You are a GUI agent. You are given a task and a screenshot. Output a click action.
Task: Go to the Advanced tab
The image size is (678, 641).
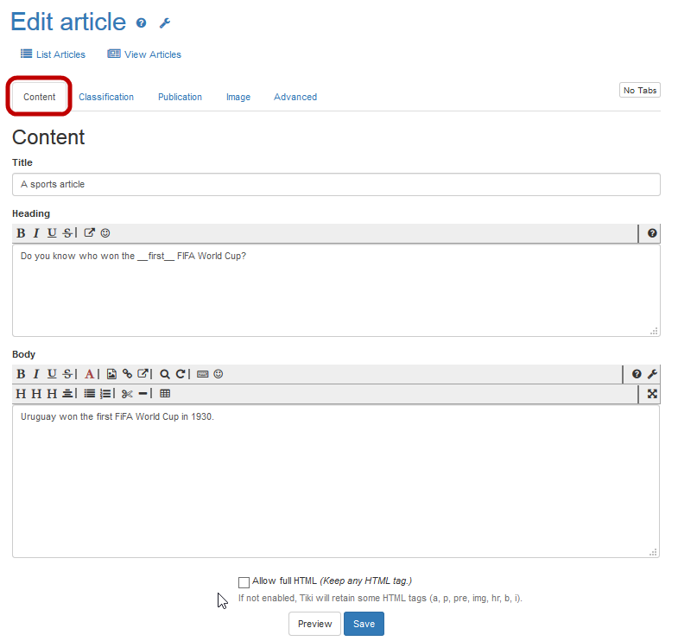point(295,97)
